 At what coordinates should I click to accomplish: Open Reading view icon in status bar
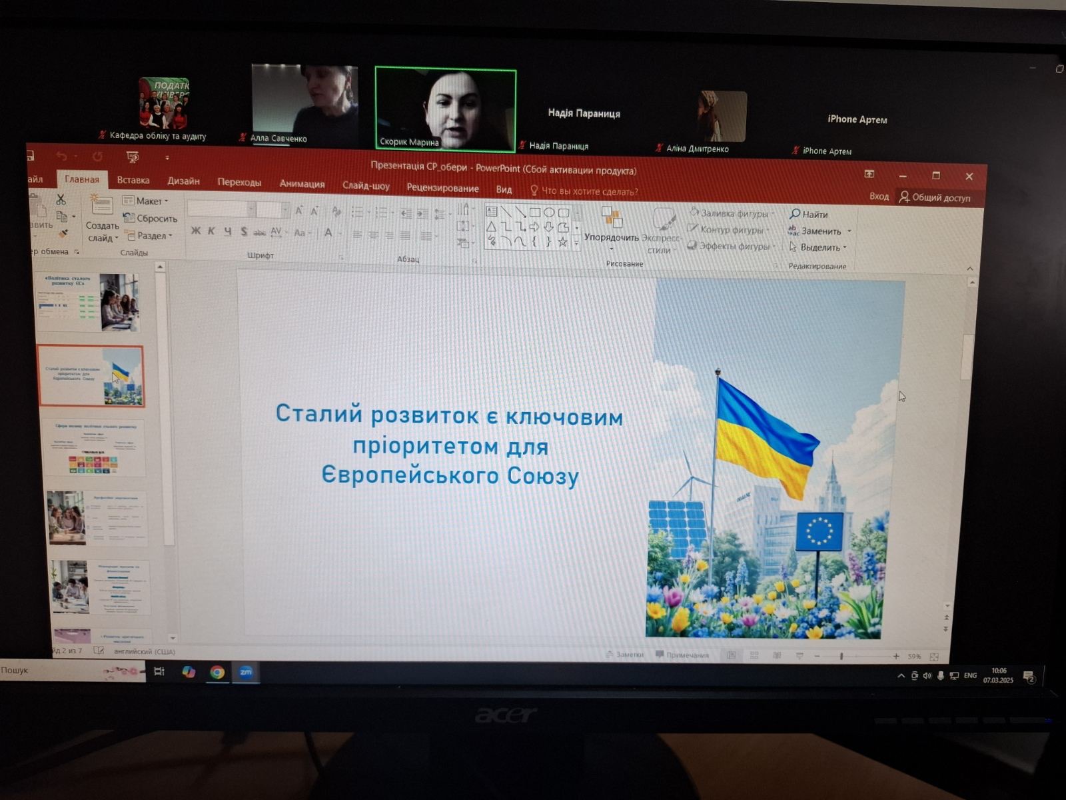(x=777, y=656)
